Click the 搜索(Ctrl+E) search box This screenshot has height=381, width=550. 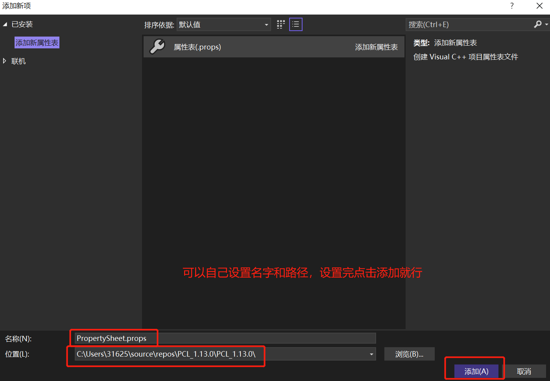pos(469,24)
